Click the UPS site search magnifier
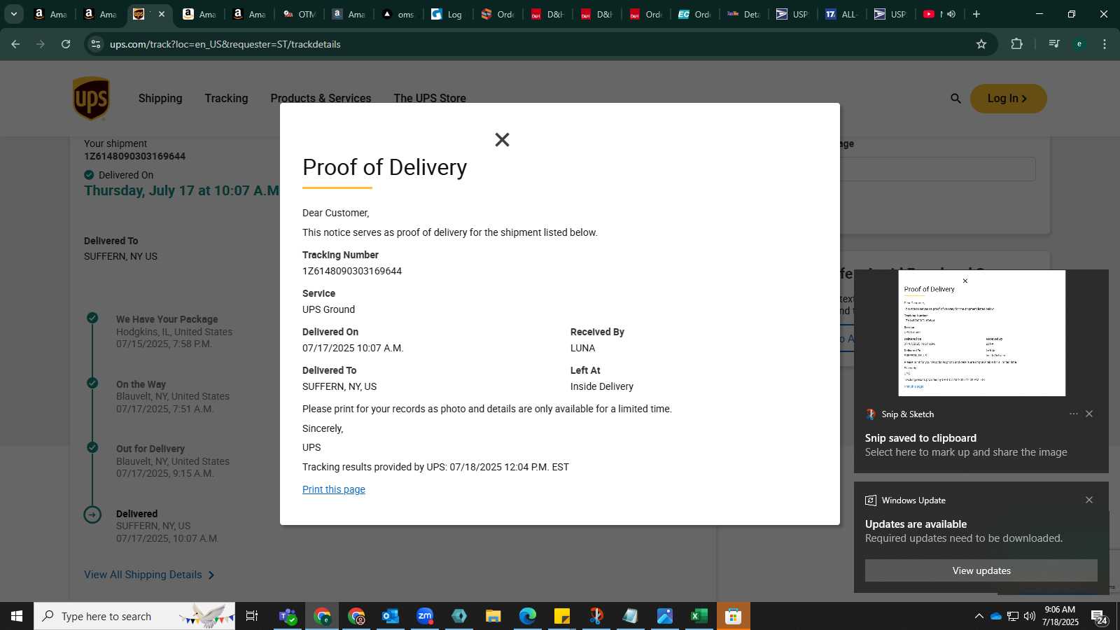 (955, 99)
